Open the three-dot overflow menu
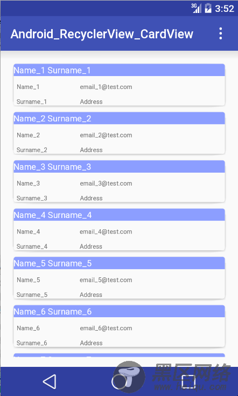 (x=221, y=33)
